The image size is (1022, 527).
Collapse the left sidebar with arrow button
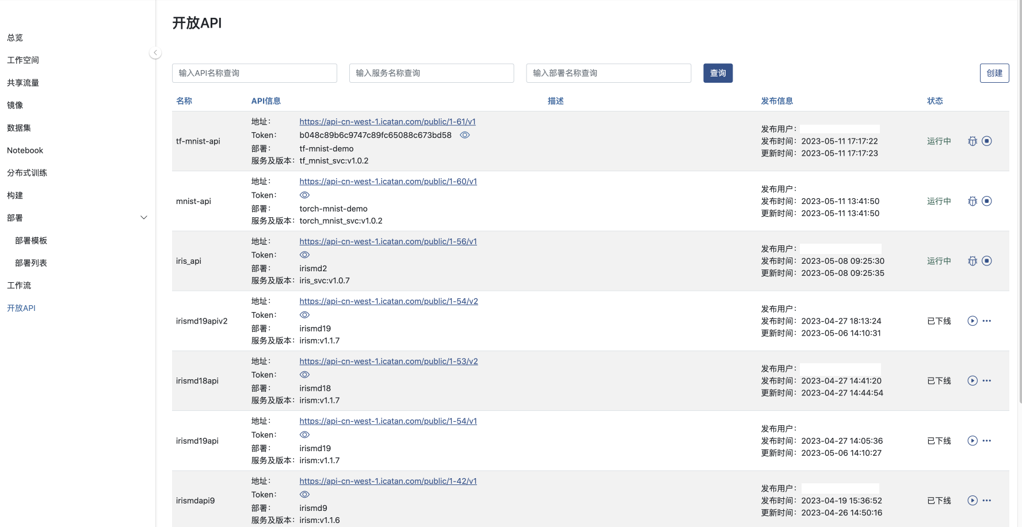(x=155, y=53)
